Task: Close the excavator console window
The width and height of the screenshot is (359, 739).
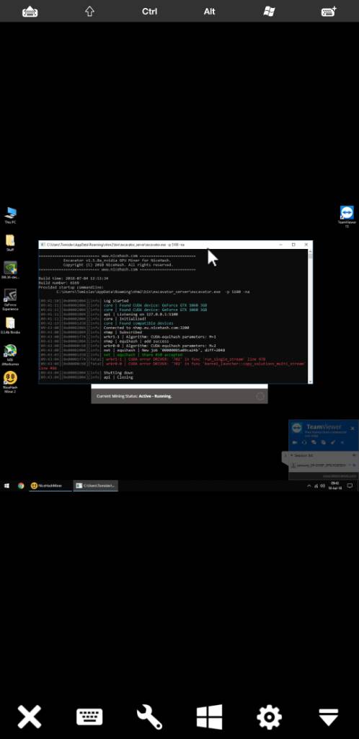Action: coord(306,245)
